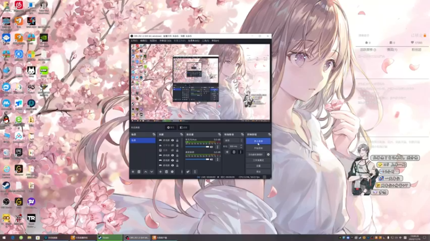The height and width of the screenshot is (241, 430).
Task: Toggle hidden eye of image source row
Action: (173, 150)
